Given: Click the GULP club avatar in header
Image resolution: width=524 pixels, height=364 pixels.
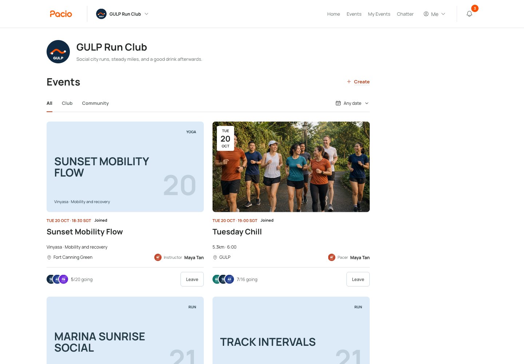Looking at the screenshot, I should (101, 14).
